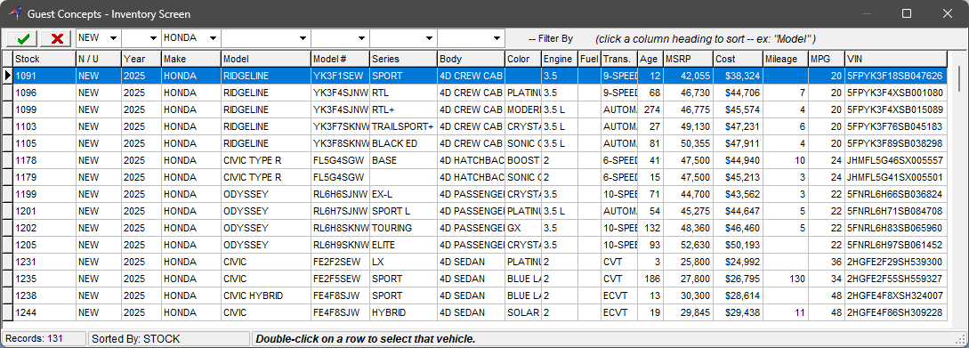Image resolution: width=969 pixels, height=348 pixels.
Task: Sort by the Year column heading
Action: pos(141,59)
